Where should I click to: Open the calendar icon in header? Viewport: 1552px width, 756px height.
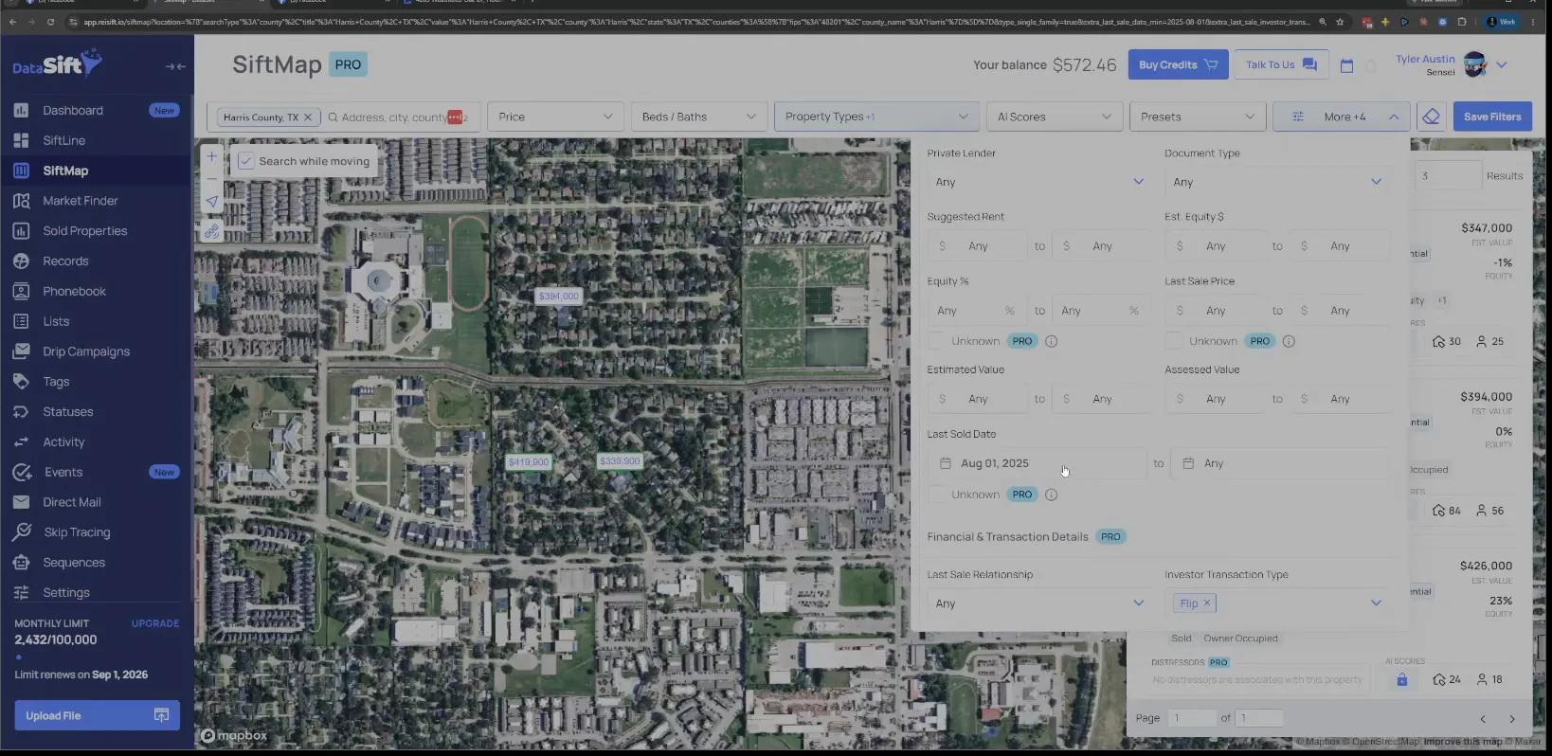point(1346,65)
